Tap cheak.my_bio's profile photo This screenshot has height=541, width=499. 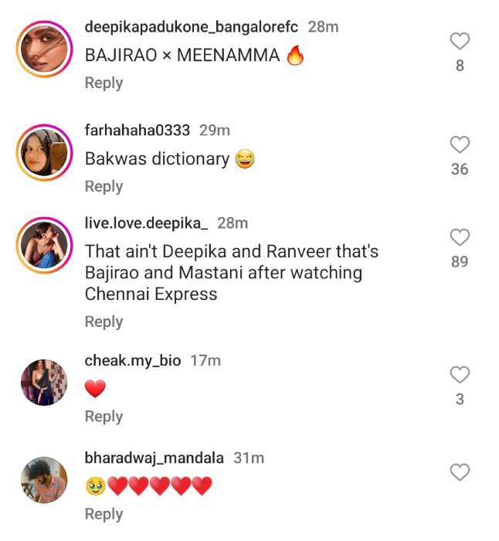pyautogui.click(x=44, y=382)
